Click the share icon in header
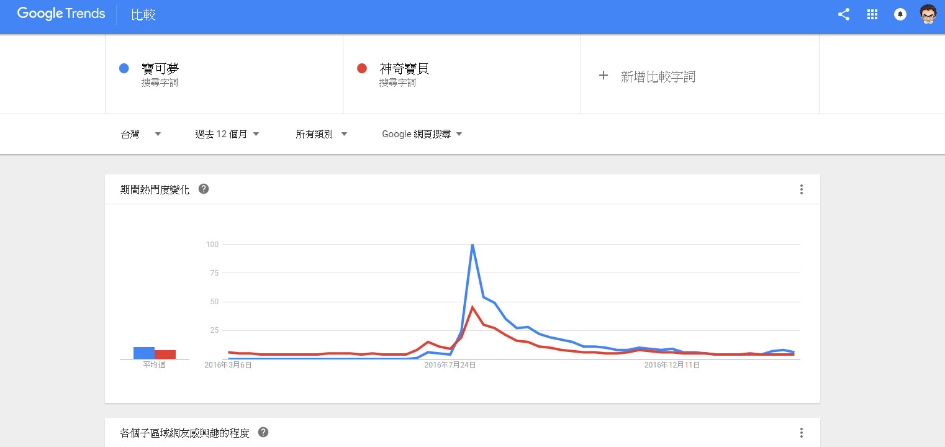Image resolution: width=945 pixels, height=447 pixels. (843, 14)
